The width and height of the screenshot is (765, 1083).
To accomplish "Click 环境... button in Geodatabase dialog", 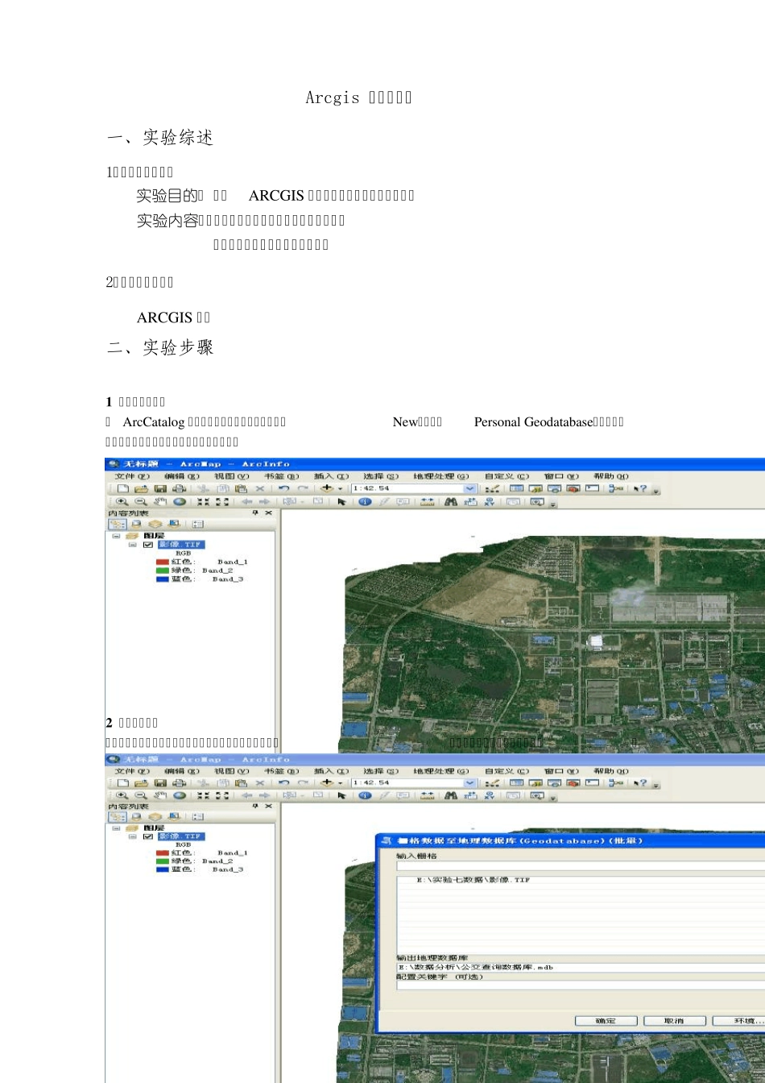I will click(739, 1020).
